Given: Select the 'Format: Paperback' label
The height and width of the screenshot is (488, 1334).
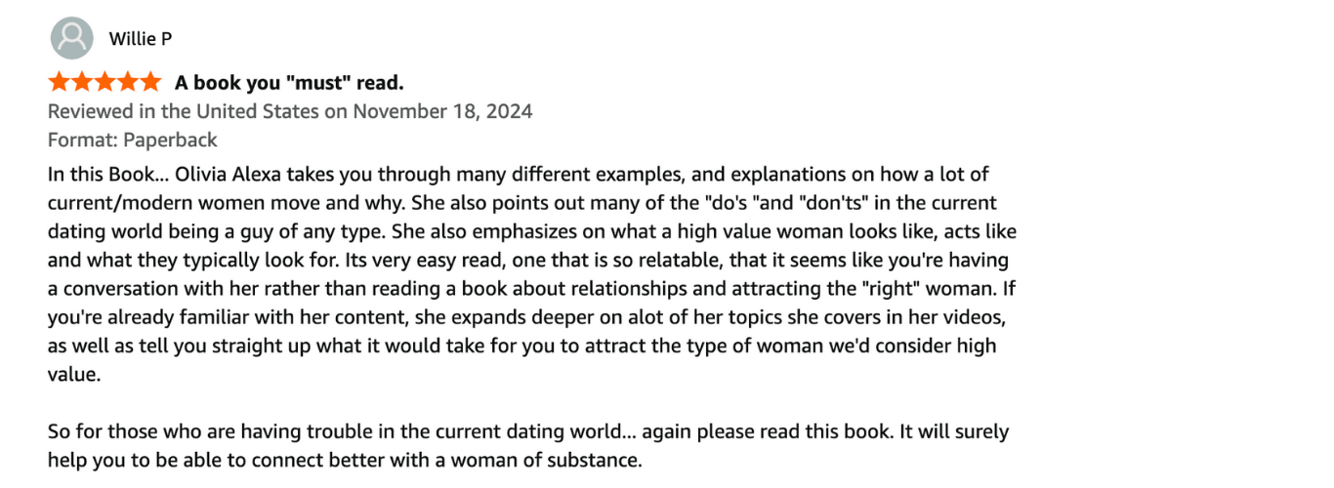Looking at the screenshot, I should point(133,141).
